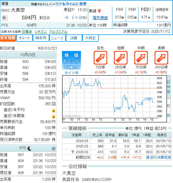
Task: Switch to the 時系列 tab
Action: [41, 38]
